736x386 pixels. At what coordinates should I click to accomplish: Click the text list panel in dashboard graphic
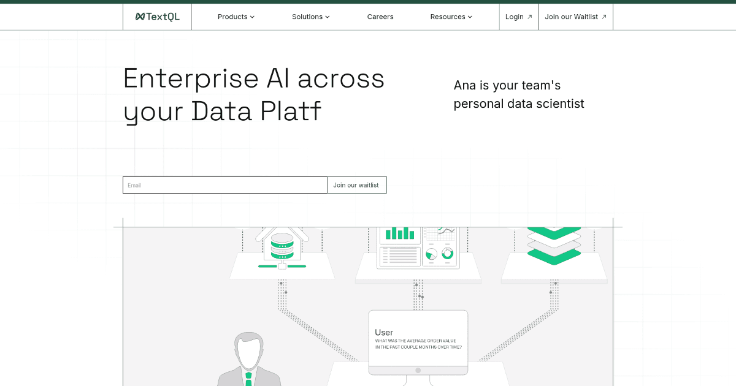pyautogui.click(x=399, y=255)
